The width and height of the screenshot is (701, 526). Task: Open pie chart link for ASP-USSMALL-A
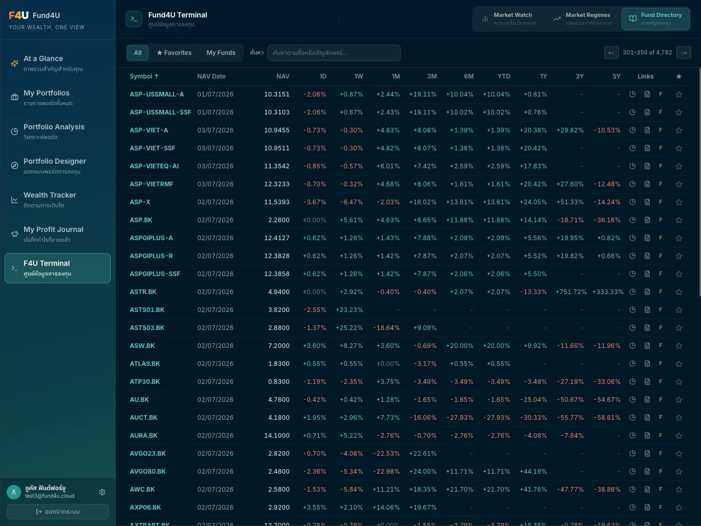point(632,94)
